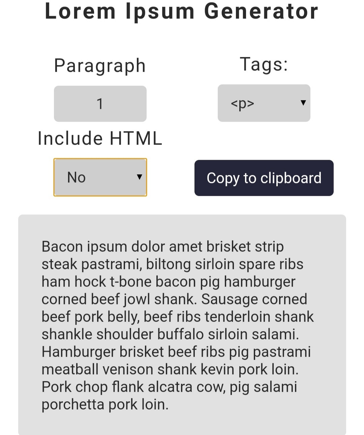Viewport: 364px width, 435px height.
Task: Click the Paragraph count input field
Action: (100, 104)
